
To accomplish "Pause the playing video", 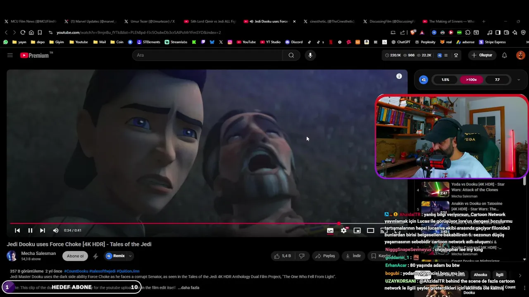I will tap(30, 231).
